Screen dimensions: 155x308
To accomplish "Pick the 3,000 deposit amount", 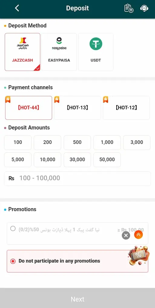I will coord(137,142).
